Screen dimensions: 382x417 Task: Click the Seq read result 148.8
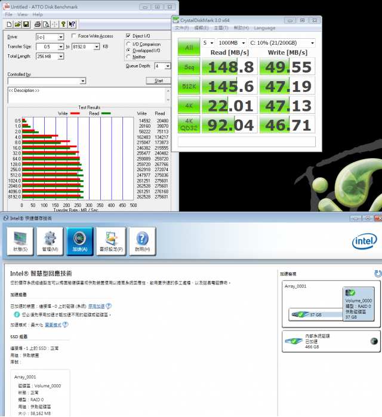pyautogui.click(x=230, y=67)
